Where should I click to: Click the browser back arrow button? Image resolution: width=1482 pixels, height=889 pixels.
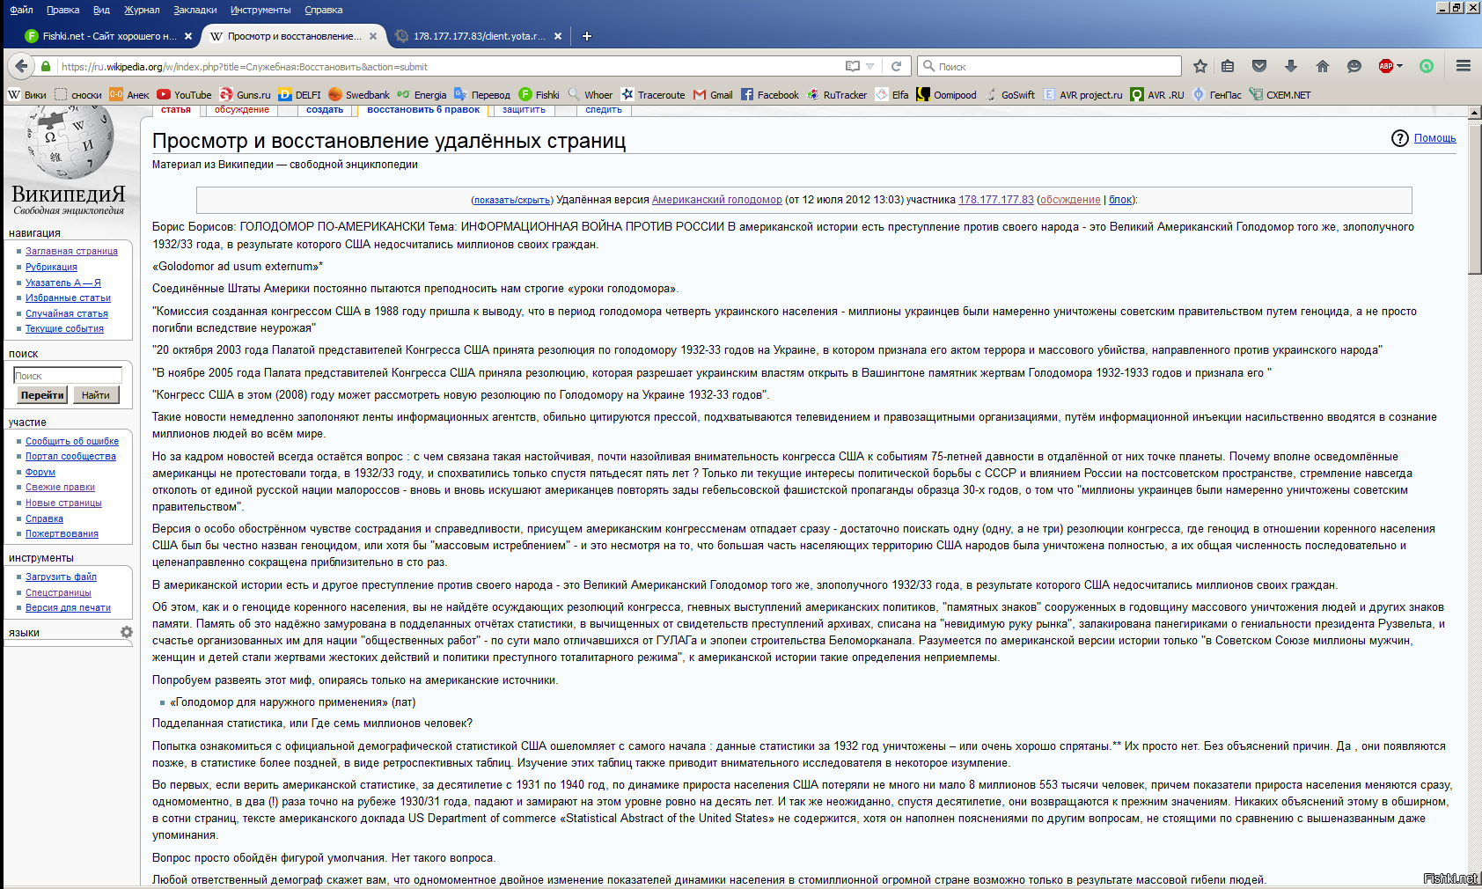coord(21,66)
